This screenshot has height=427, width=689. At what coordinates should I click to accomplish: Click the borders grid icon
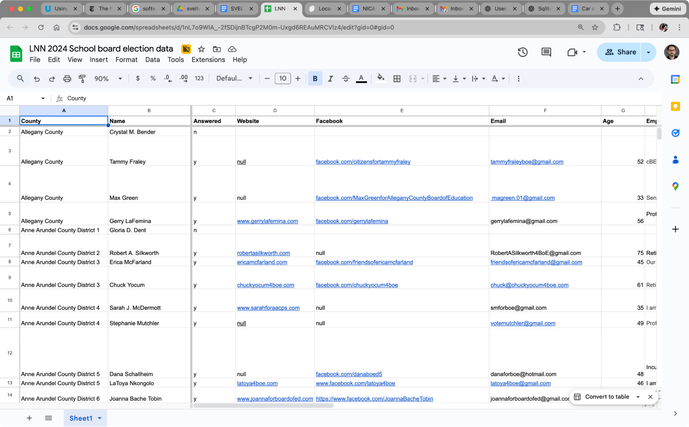click(x=397, y=78)
